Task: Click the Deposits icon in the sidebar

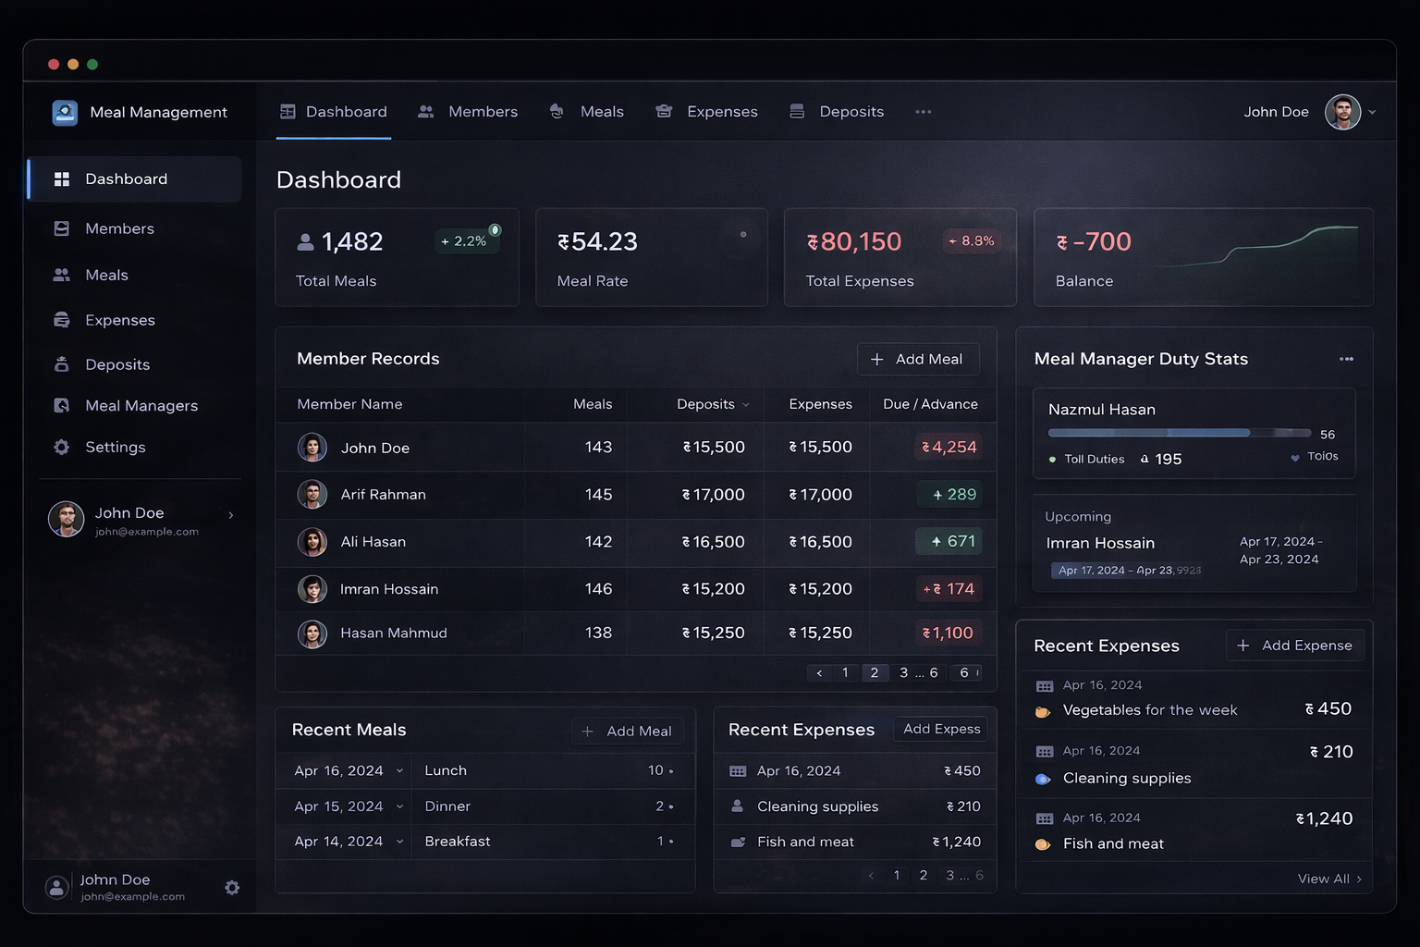Action: 62,364
